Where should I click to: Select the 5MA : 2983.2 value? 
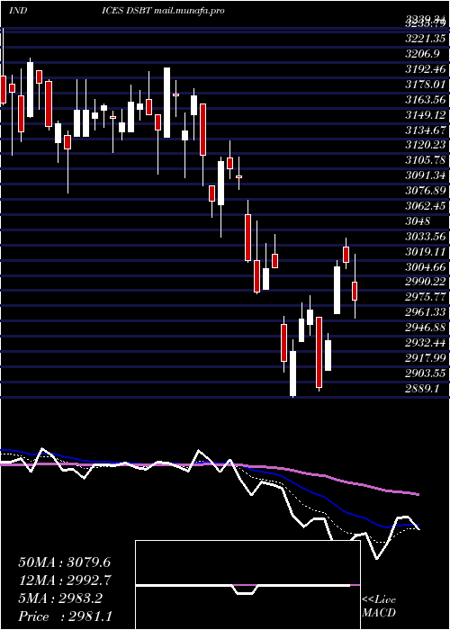coord(60,598)
